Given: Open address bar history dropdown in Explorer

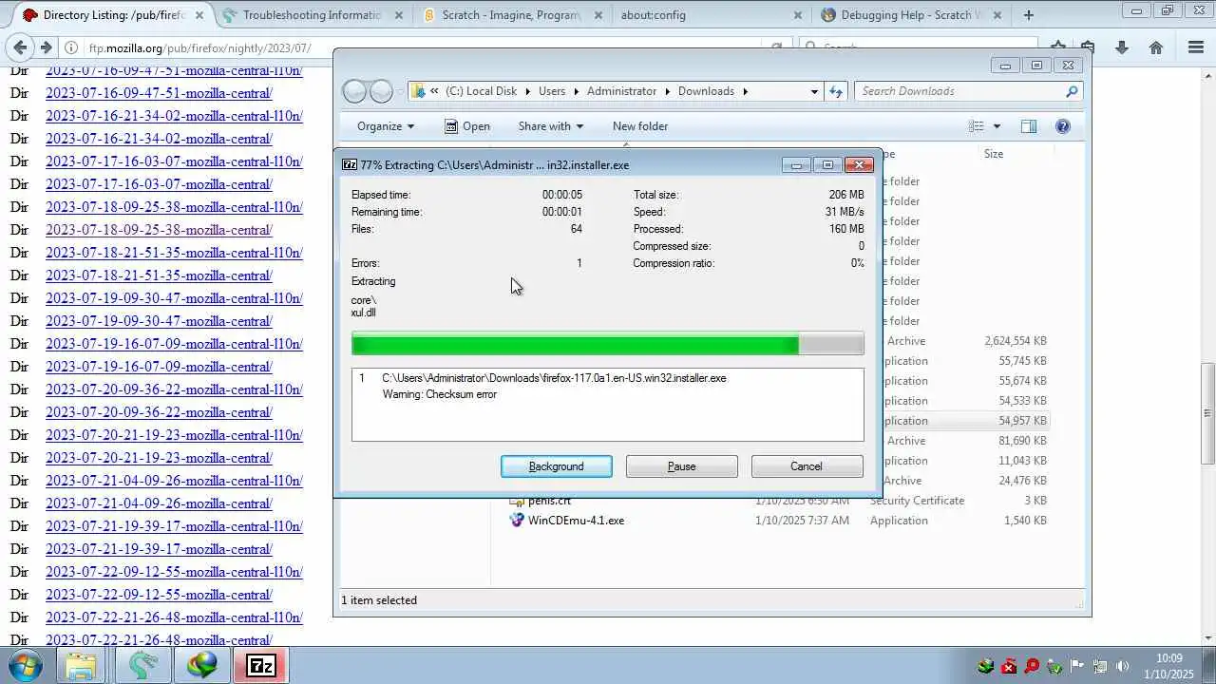Looking at the screenshot, I should [x=814, y=91].
